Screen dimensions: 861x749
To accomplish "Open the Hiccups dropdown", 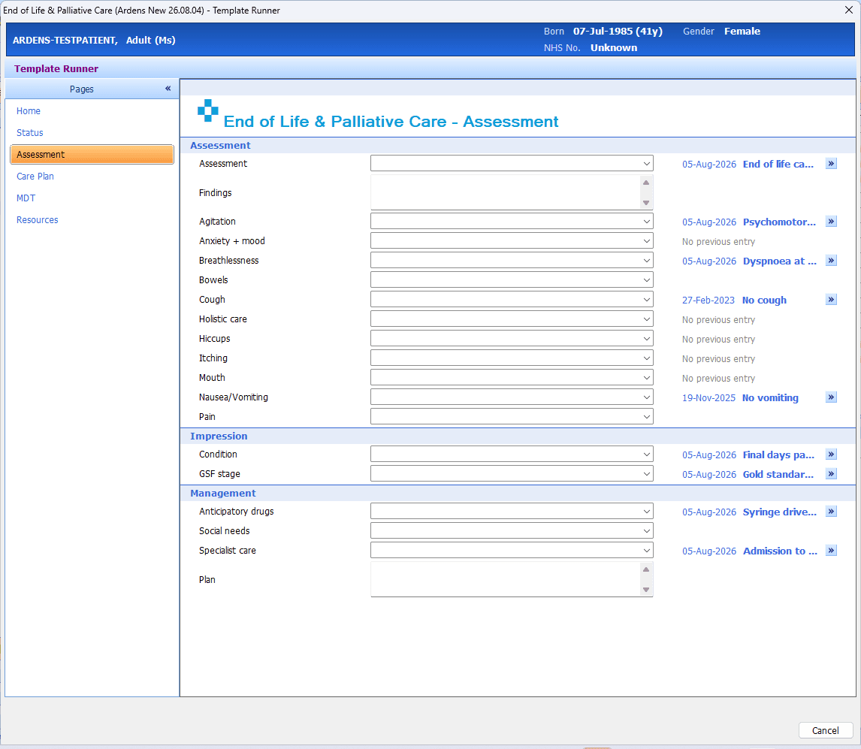I will click(x=512, y=338).
